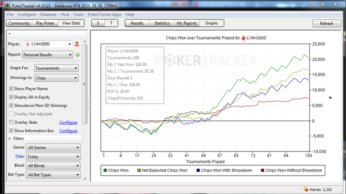Click the Tournaments Played axis label
This screenshot has height=194, width=346.
(205, 161)
